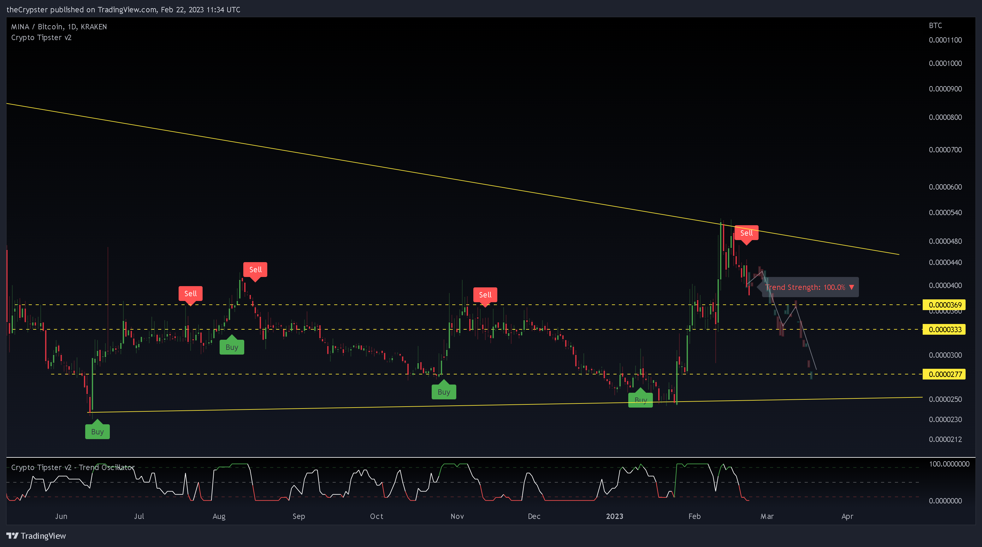
Task: Click the Crypto Tipster v2 - Trend Oscillator label
Action: 73,467
